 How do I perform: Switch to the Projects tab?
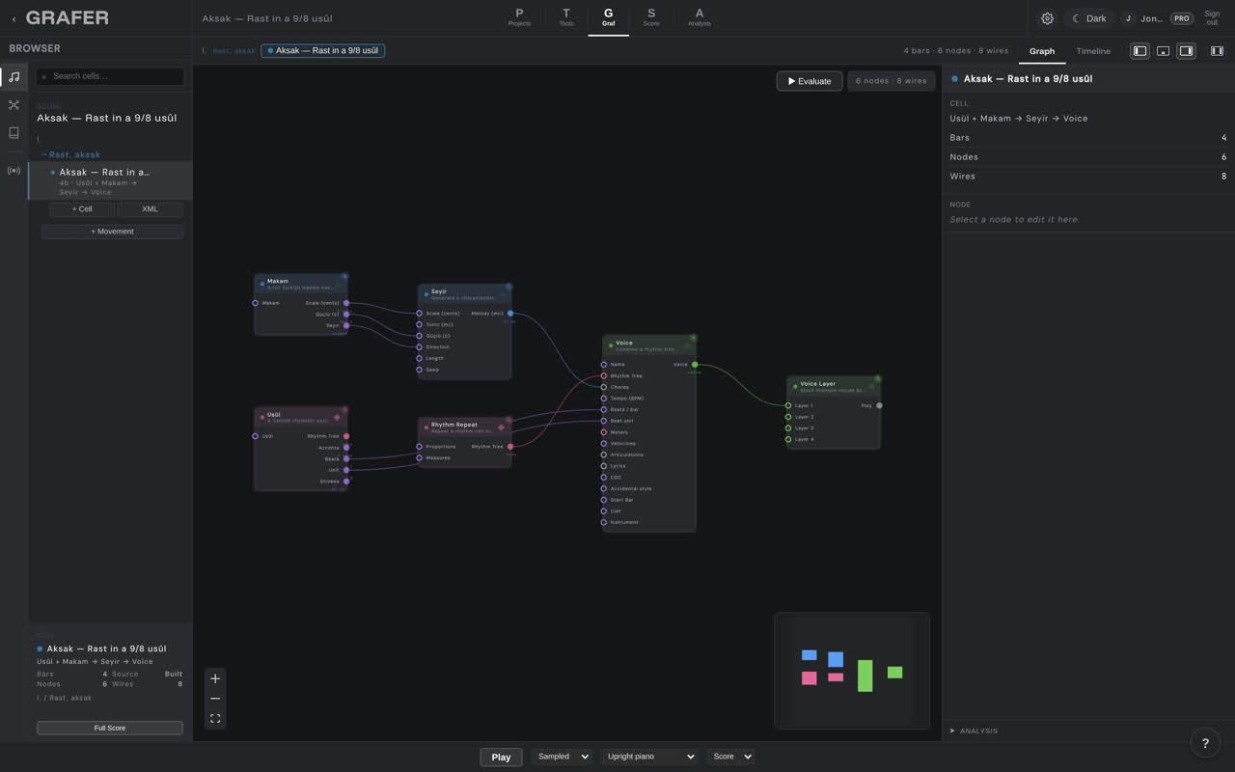point(519,18)
